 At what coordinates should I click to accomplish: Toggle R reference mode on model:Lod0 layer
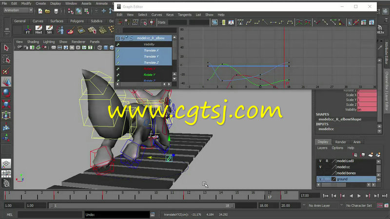pyautogui.click(x=327, y=161)
